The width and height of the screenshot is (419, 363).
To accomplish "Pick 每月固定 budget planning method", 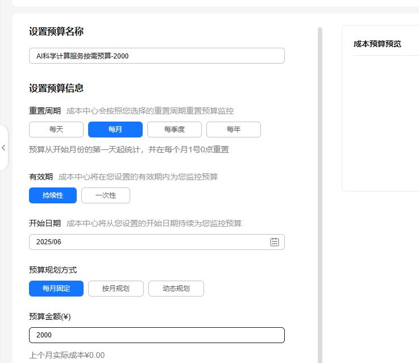I will [56, 289].
